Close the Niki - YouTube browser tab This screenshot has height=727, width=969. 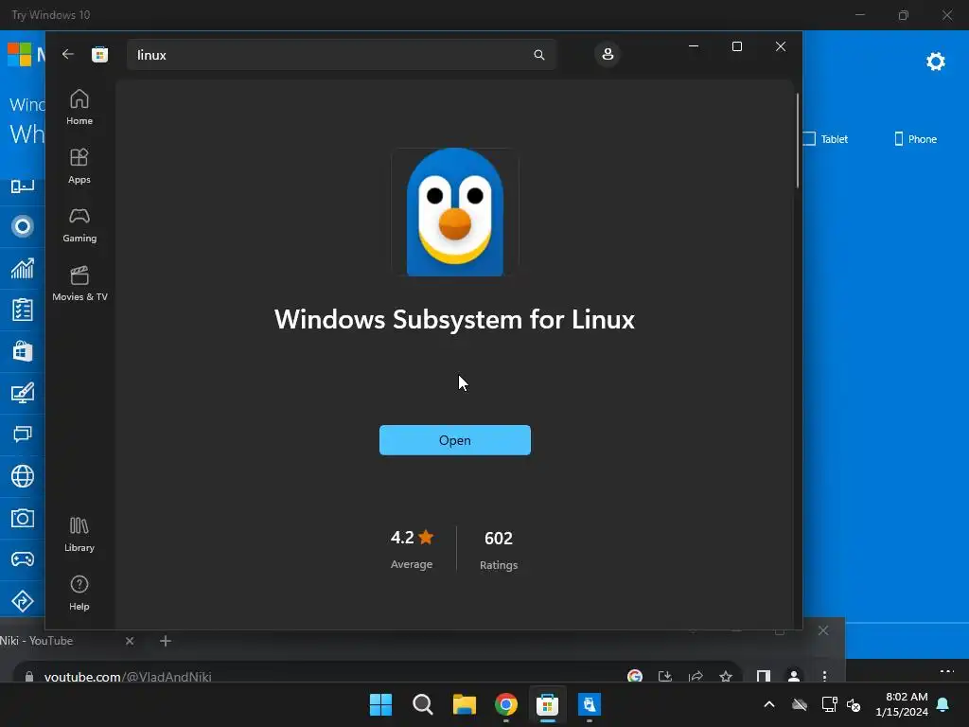click(x=130, y=641)
